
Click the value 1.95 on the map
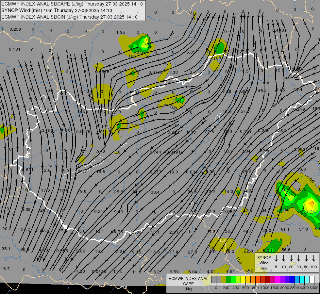[x=121, y=32]
